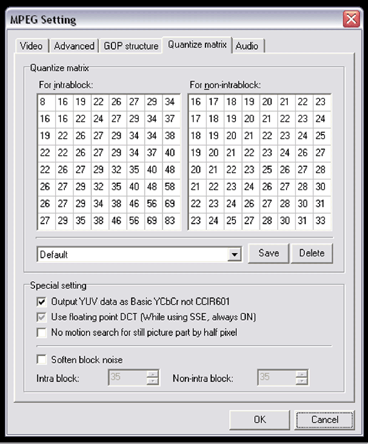
Task: Enable No motion search for still picture
Action: (x=41, y=332)
